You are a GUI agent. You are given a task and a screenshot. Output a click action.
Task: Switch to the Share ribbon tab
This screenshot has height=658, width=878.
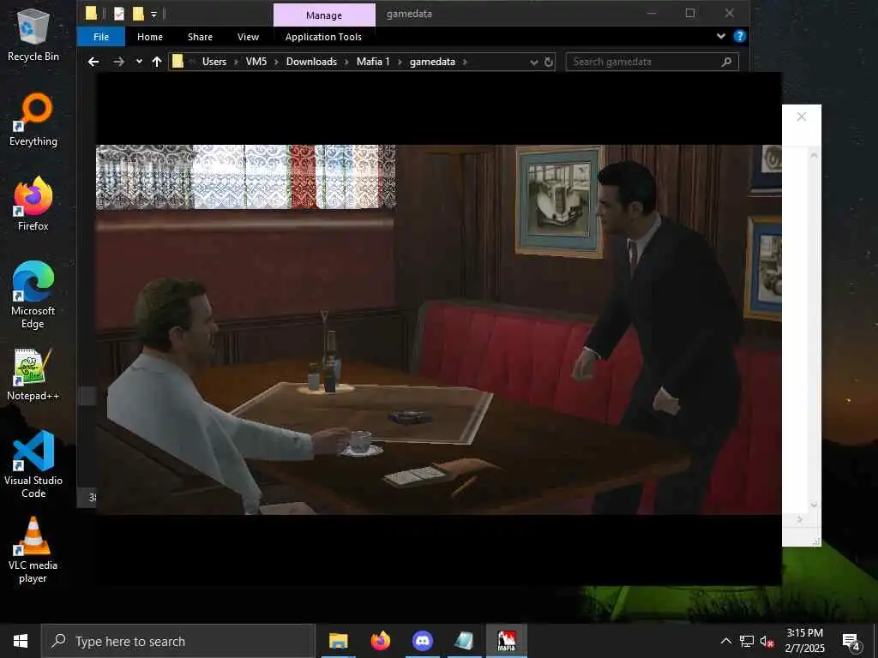click(200, 37)
